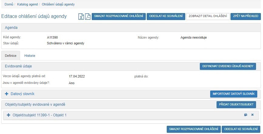This screenshot has width=263, height=134.
Task: Duplicate Objekt 1 using the copy icon
Action: 246,115
